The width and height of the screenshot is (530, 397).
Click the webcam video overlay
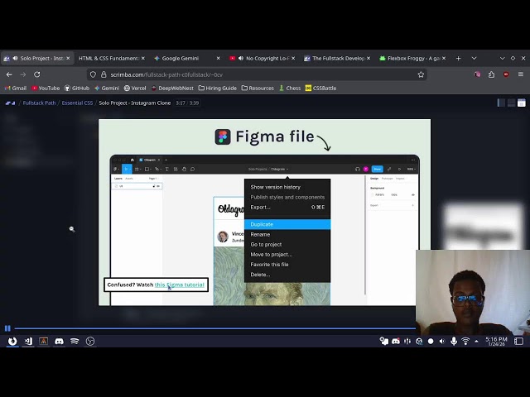click(x=473, y=292)
